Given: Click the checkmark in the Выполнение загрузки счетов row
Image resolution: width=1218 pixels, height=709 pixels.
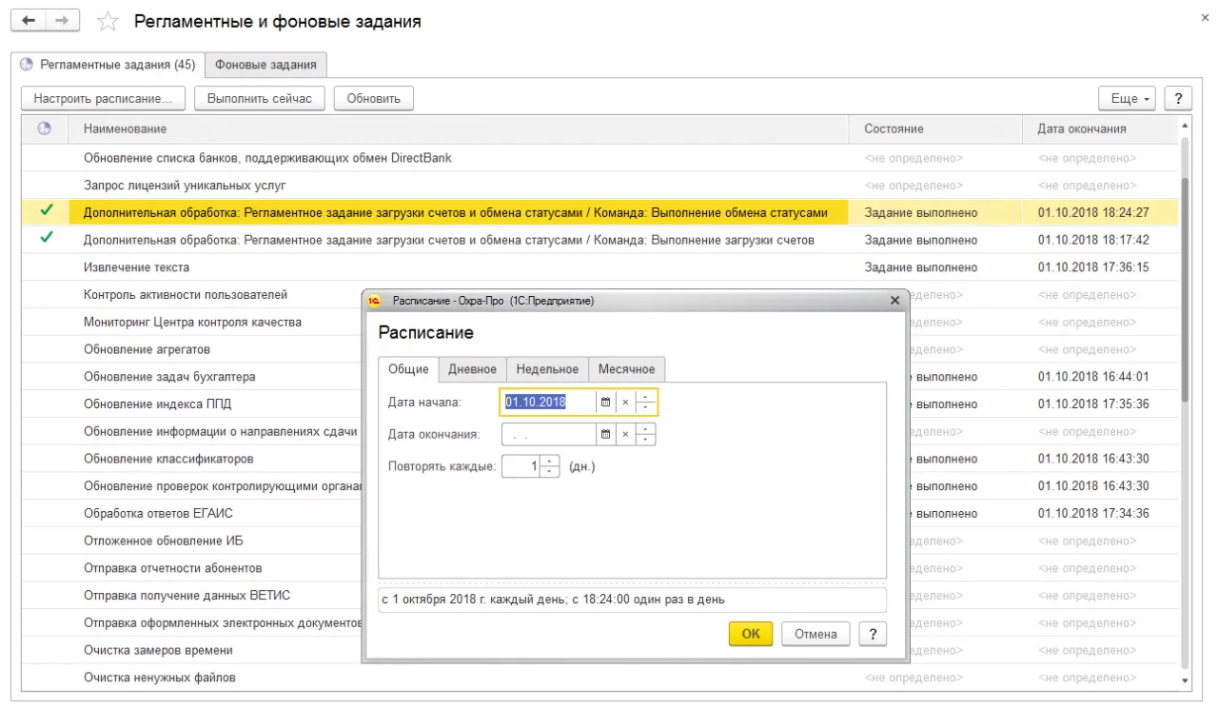Looking at the screenshot, I should coord(46,239).
